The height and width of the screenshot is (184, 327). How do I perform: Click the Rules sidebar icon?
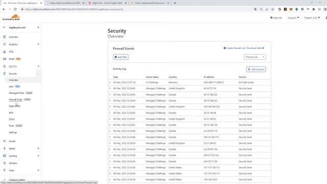(x=5, y=170)
